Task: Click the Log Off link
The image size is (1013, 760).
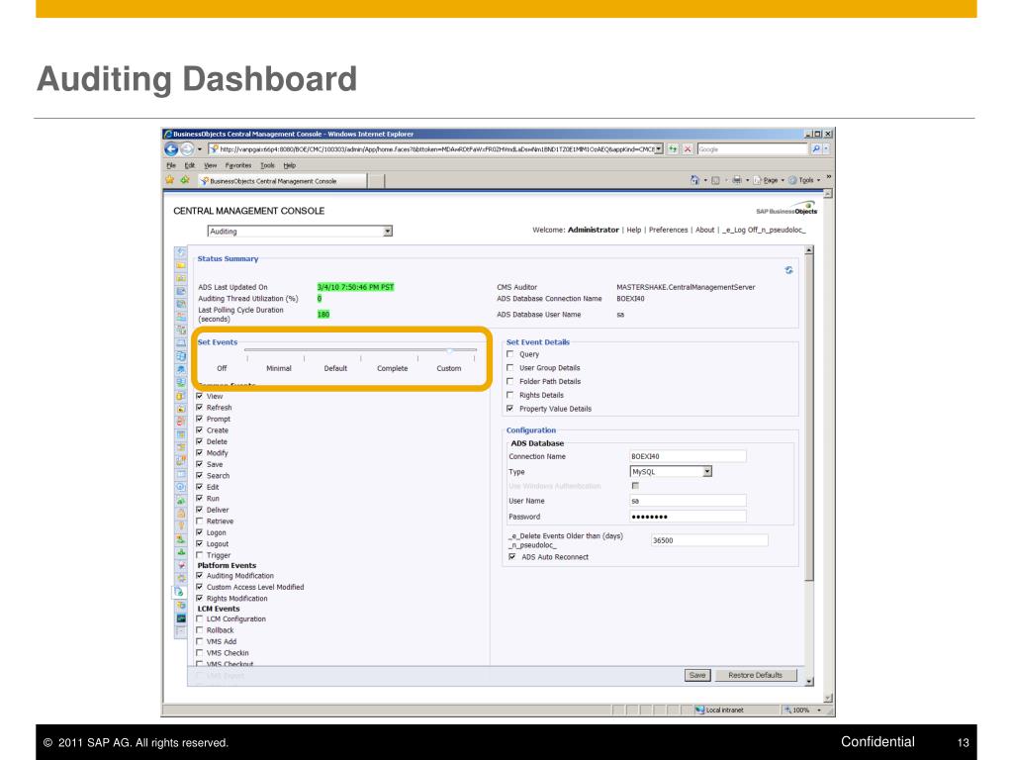Action: (764, 230)
